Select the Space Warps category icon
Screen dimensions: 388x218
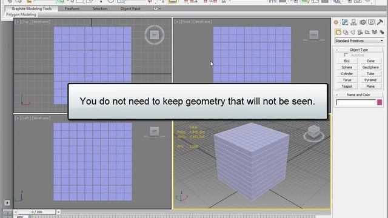(375, 32)
